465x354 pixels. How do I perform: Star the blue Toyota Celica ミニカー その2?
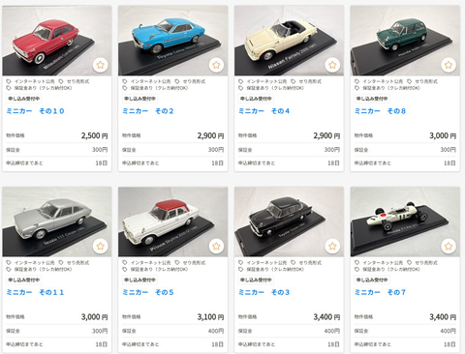tap(216, 65)
